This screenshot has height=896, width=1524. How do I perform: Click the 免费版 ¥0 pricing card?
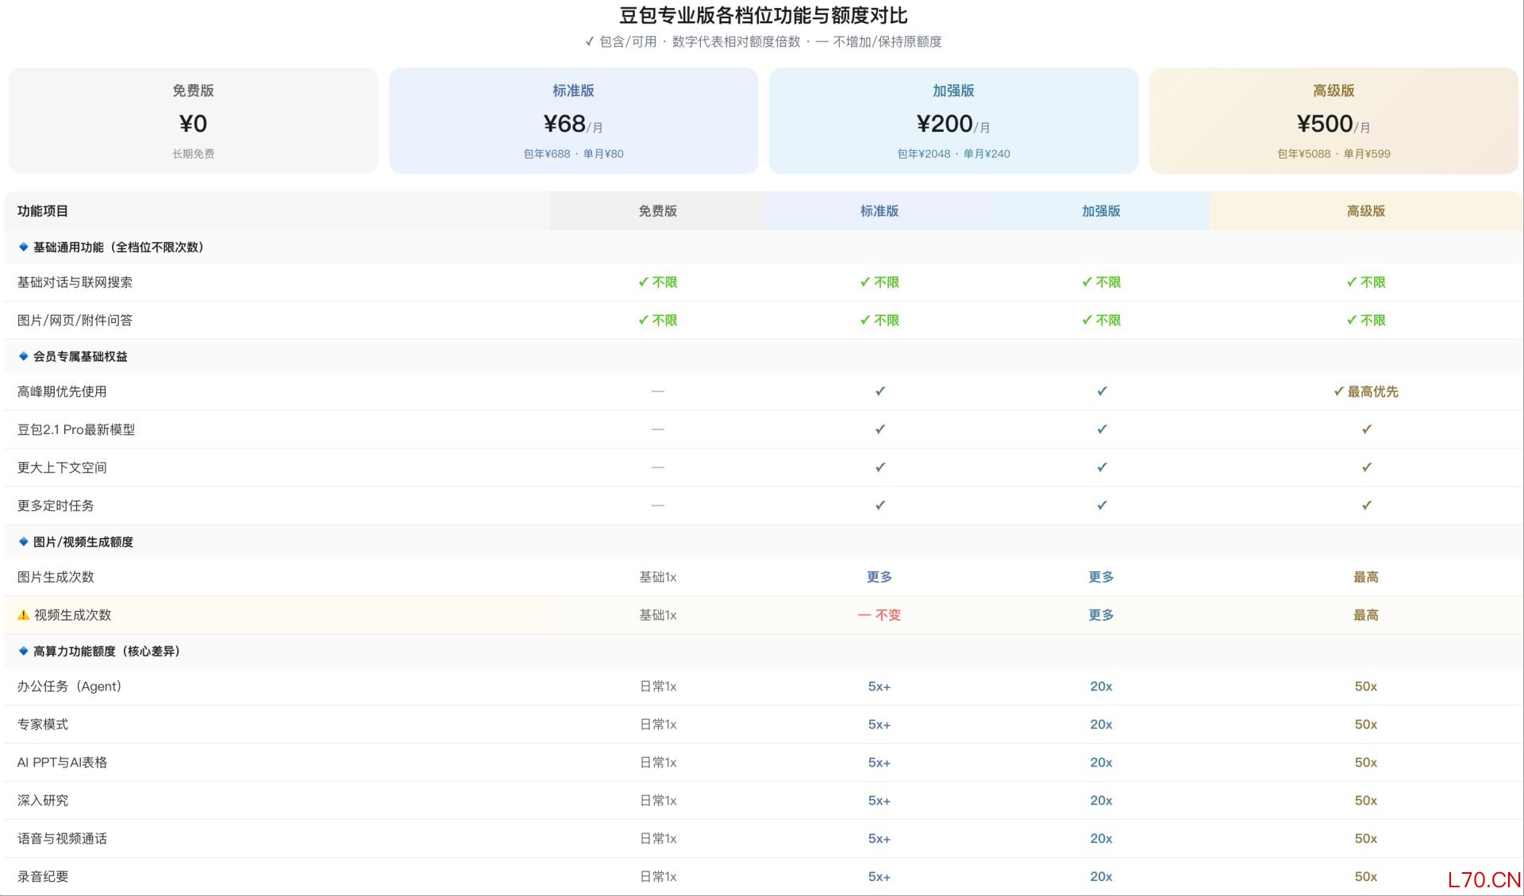click(193, 121)
